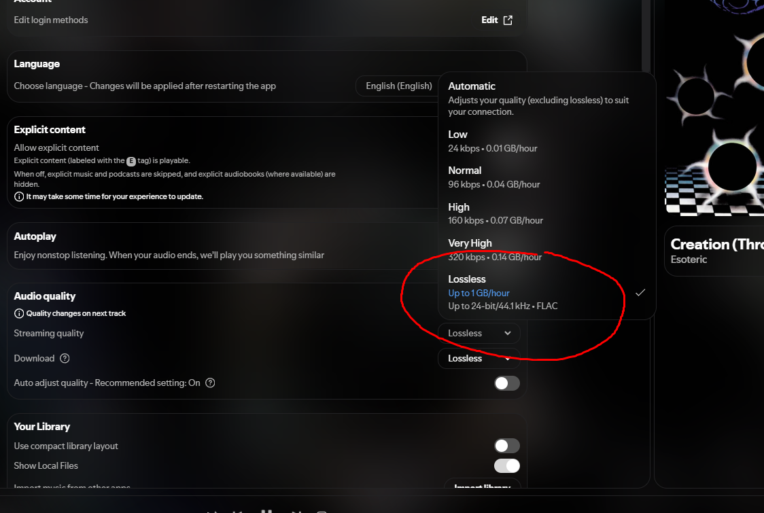Screen dimensions: 764x513
Task: Choose the Automatic quality option
Action: (546, 99)
